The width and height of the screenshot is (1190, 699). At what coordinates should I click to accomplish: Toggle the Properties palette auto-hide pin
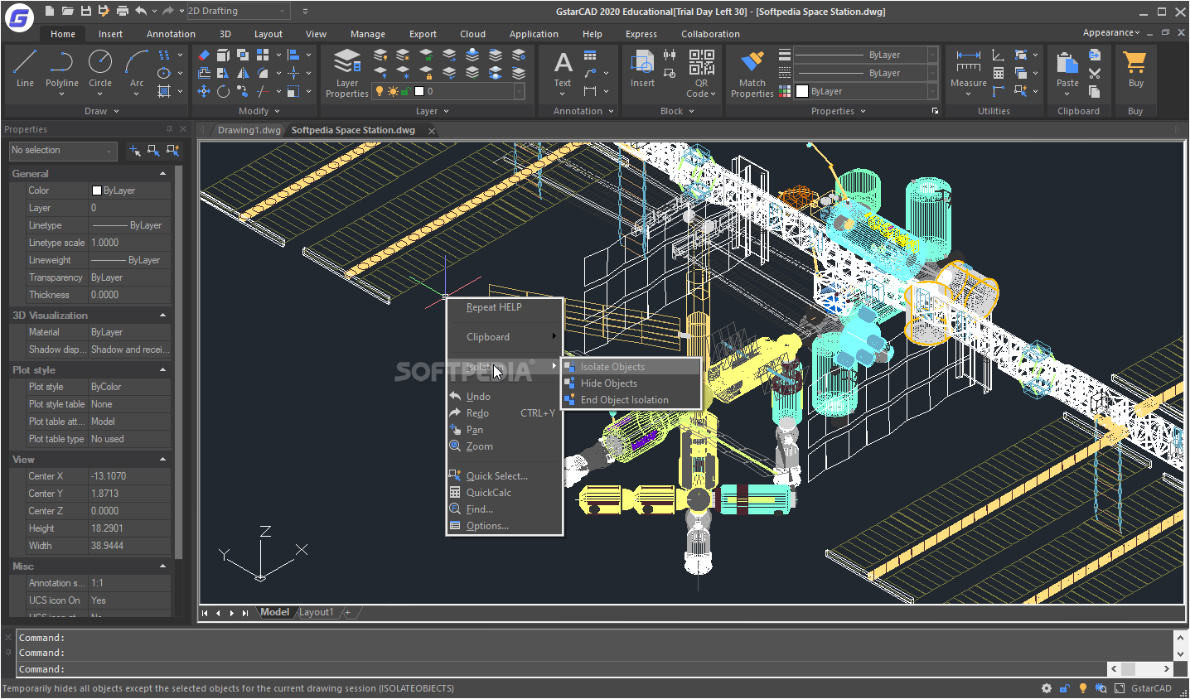[169, 129]
